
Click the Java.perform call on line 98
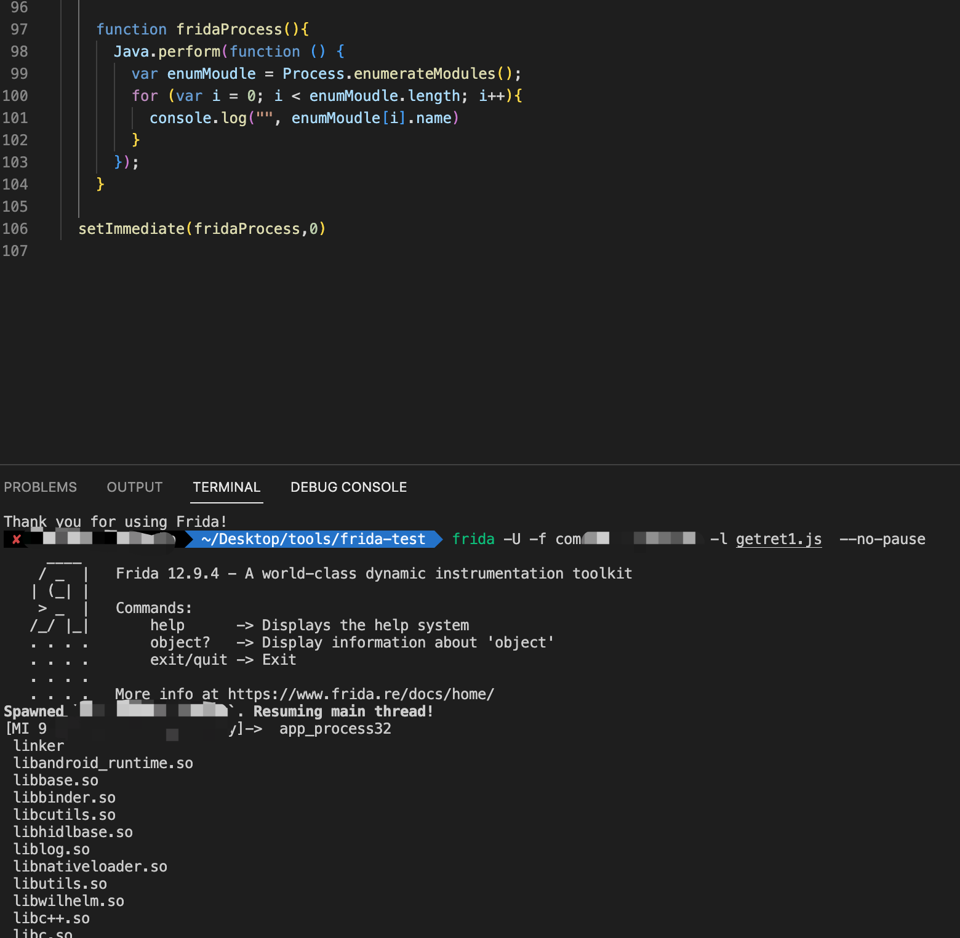(x=167, y=52)
